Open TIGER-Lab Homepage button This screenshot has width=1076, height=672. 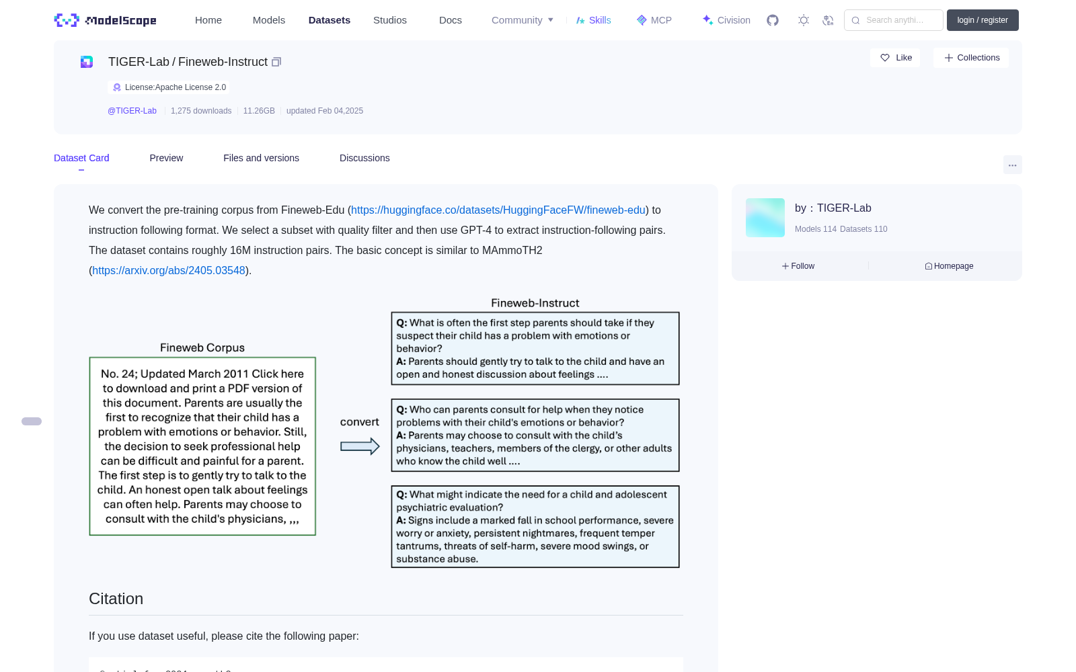click(x=949, y=266)
